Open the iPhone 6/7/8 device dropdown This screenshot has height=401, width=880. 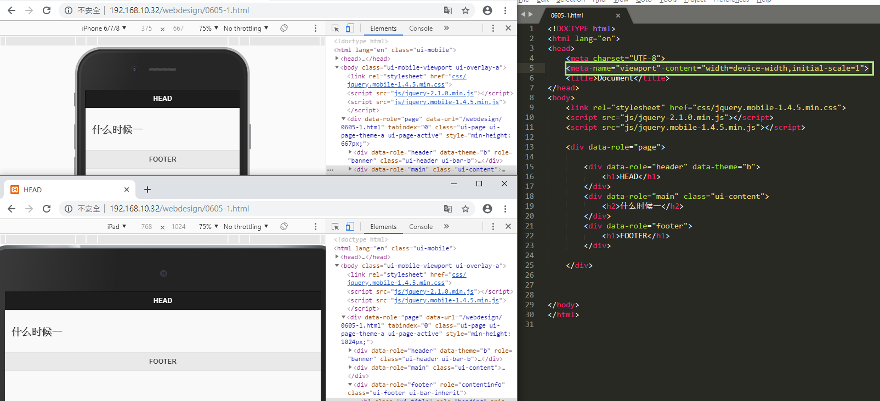104,28
